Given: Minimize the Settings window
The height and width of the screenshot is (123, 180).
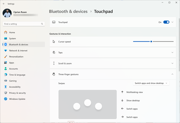Looking at the screenshot, I should pyautogui.click(x=162, y=2).
